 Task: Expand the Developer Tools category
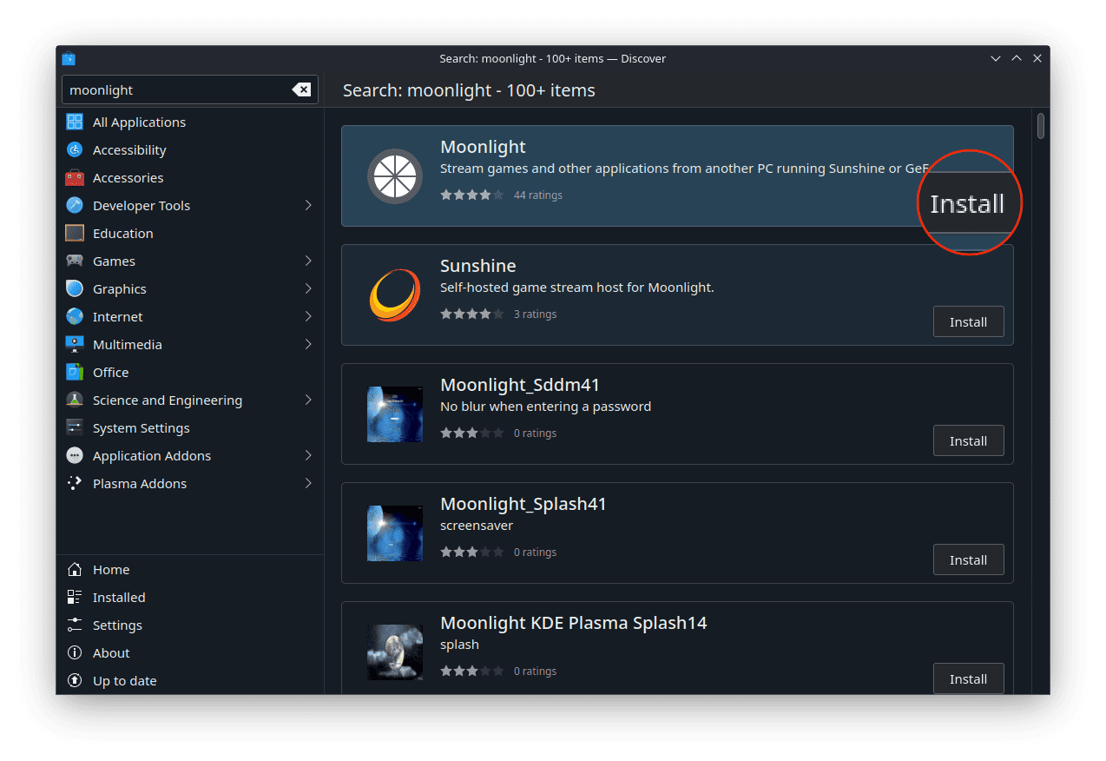tap(309, 205)
